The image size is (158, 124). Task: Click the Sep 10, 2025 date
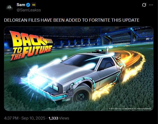(33, 118)
